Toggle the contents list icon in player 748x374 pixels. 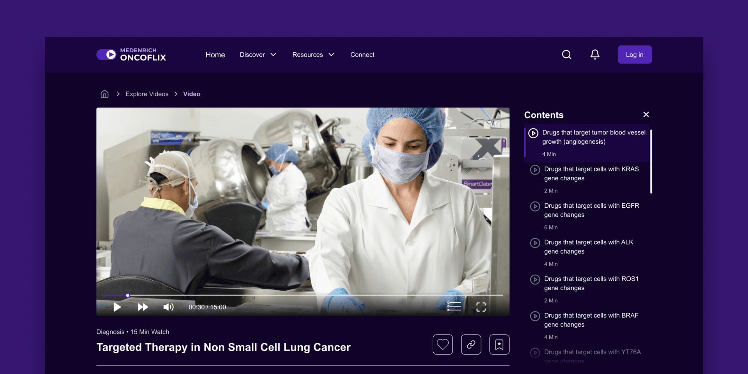454,307
